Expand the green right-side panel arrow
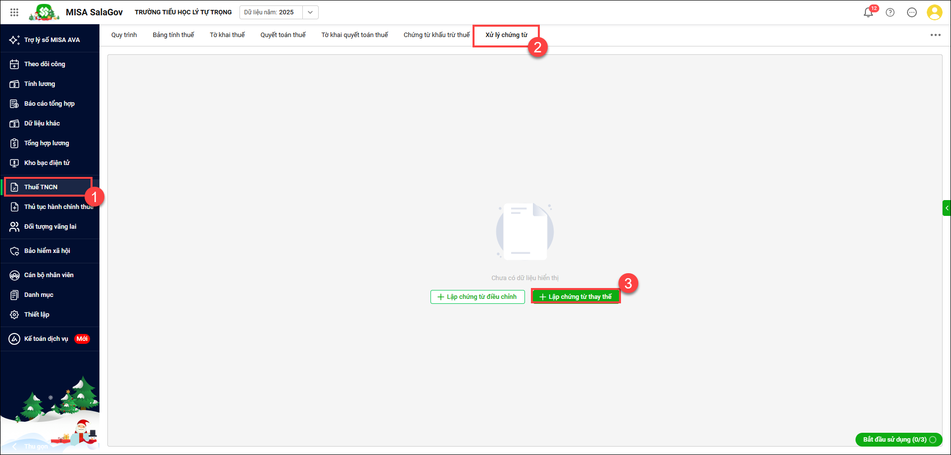 [x=947, y=208]
